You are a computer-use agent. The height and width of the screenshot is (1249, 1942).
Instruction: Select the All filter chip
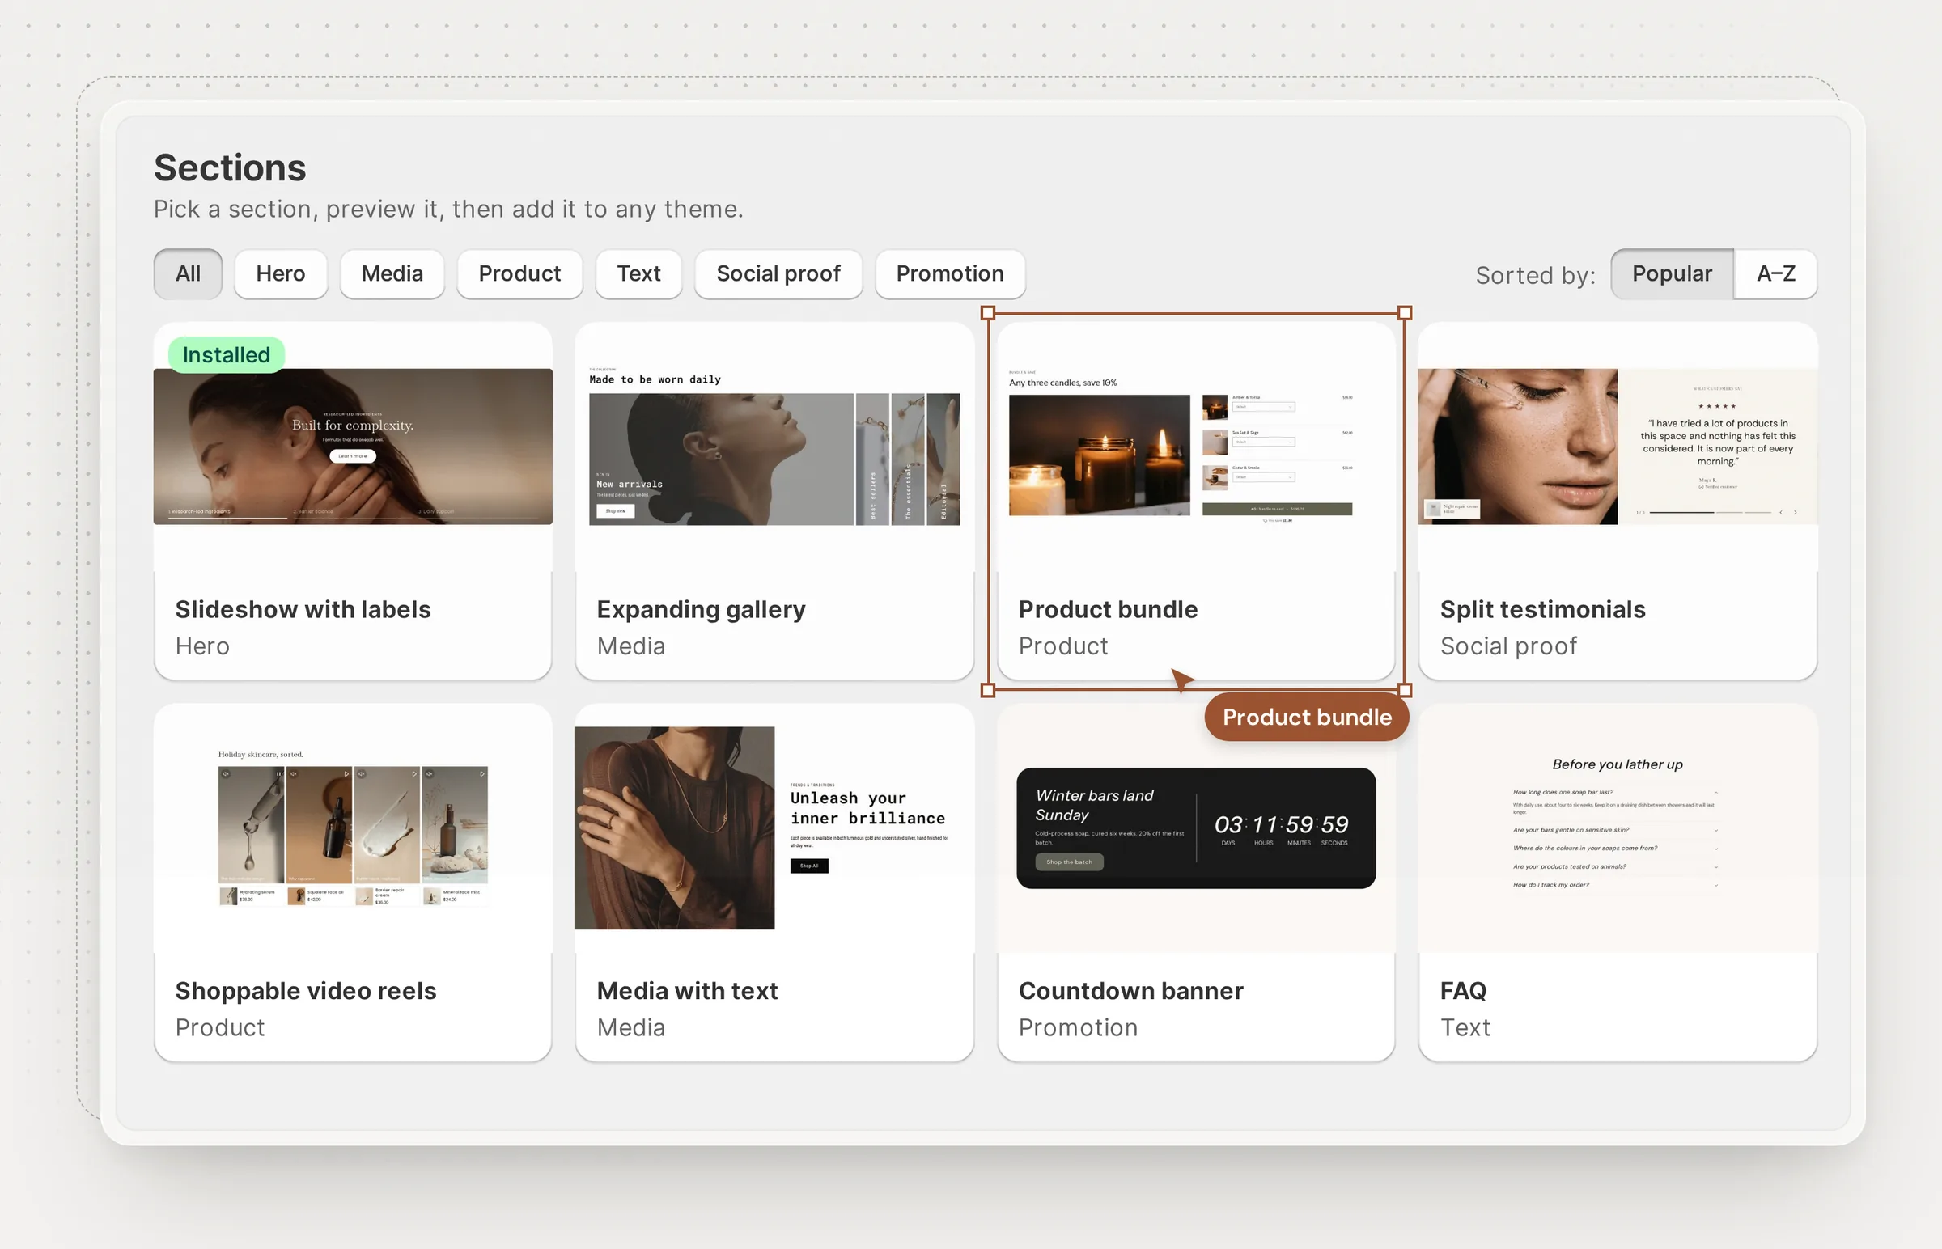pos(188,274)
